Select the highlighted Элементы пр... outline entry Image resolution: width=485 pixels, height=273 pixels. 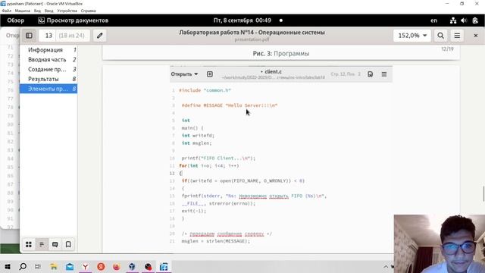click(x=48, y=89)
